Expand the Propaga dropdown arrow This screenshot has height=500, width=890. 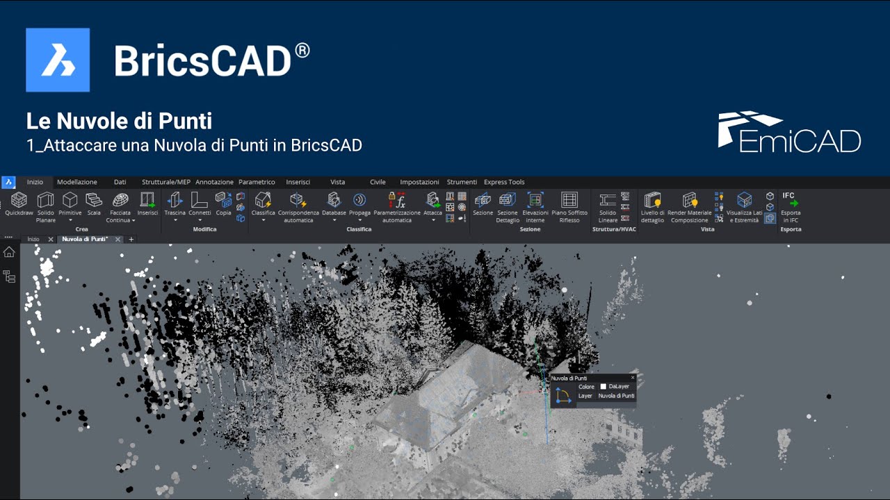coord(359,221)
